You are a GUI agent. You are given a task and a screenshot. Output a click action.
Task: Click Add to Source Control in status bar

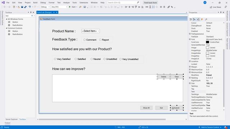click(210, 127)
